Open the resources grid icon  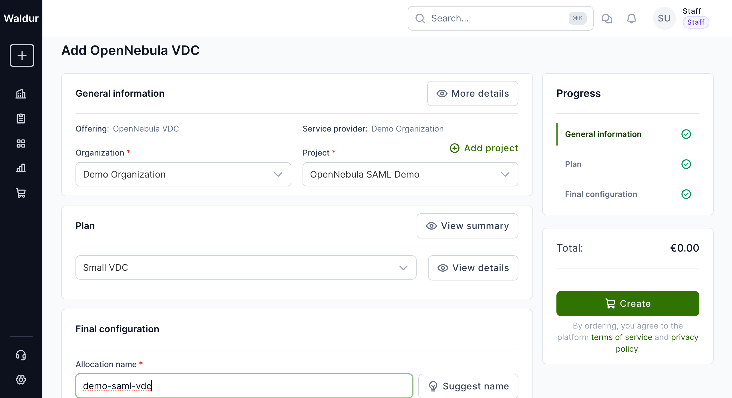(x=21, y=143)
